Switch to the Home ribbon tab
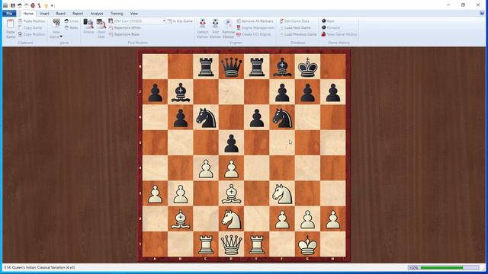Screen dimensions: 488x274 tap(28, 14)
